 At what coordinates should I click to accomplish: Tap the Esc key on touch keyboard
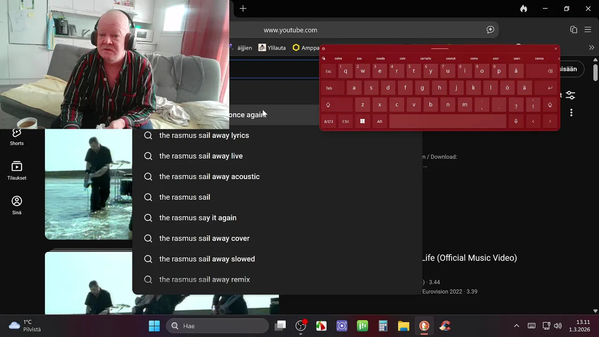(x=329, y=71)
